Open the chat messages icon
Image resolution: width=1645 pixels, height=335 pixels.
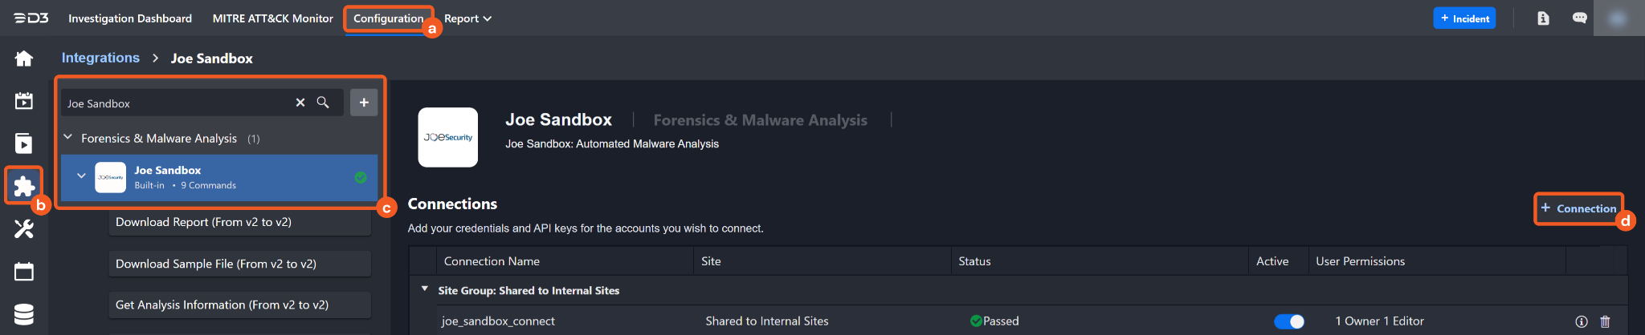pyautogui.click(x=1579, y=18)
